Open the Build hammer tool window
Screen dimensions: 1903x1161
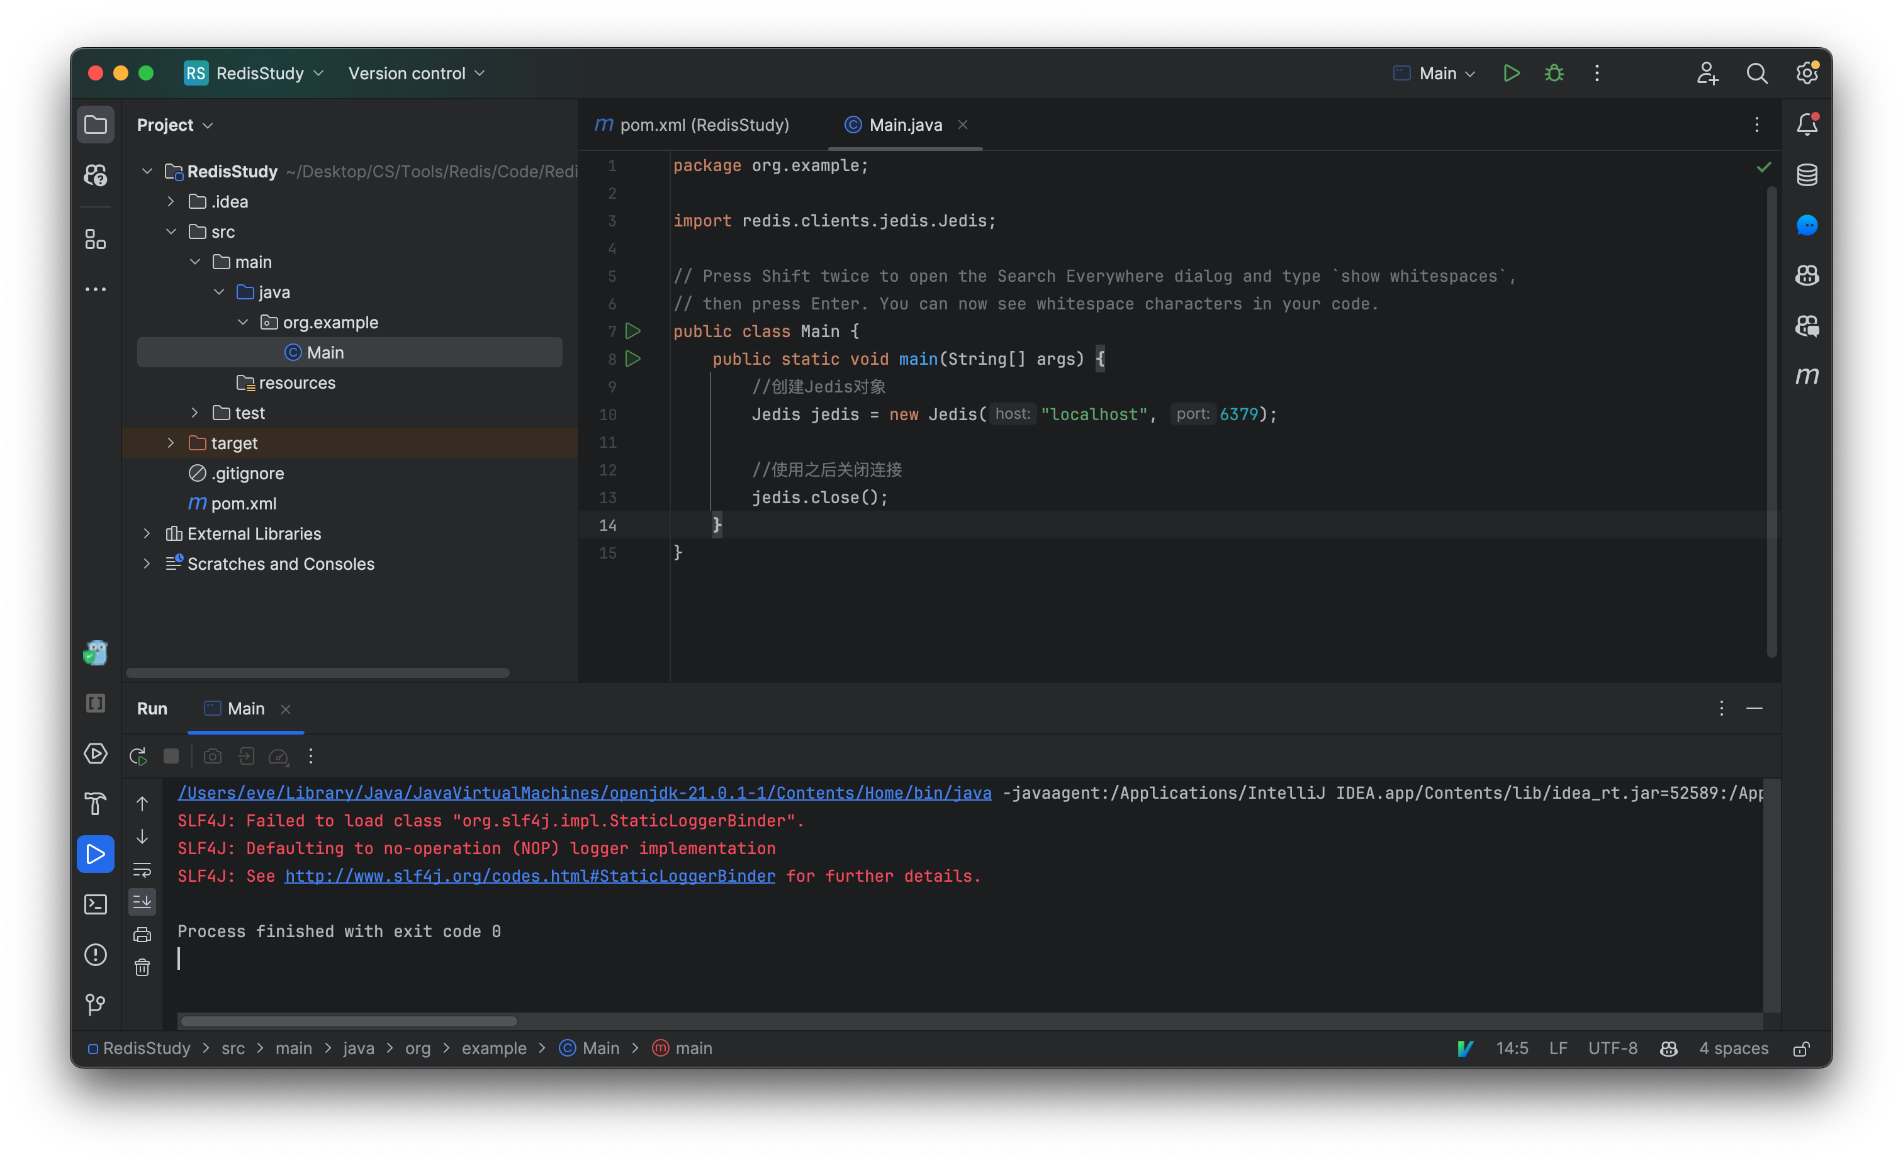click(95, 804)
